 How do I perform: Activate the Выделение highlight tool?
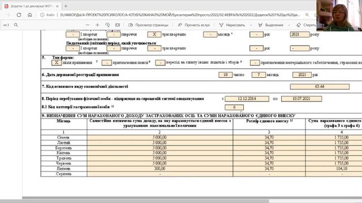tap(271, 25)
